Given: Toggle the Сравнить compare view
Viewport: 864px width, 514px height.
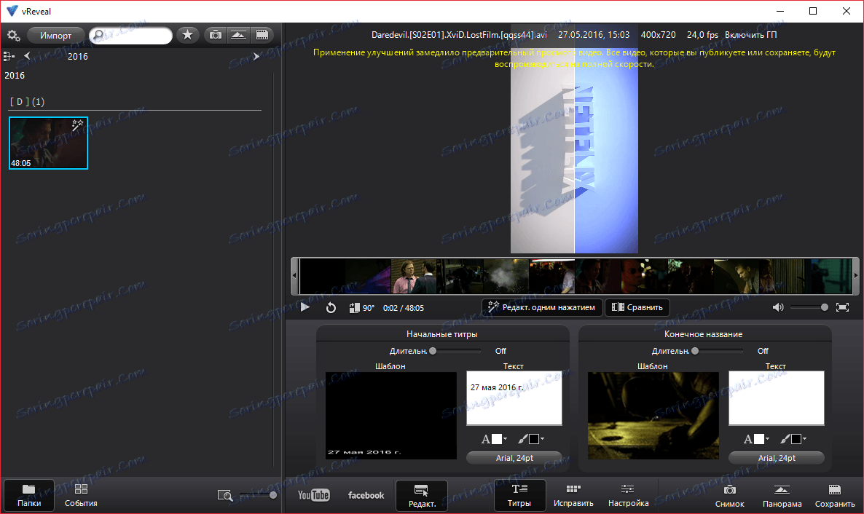Looking at the screenshot, I should pyautogui.click(x=637, y=307).
